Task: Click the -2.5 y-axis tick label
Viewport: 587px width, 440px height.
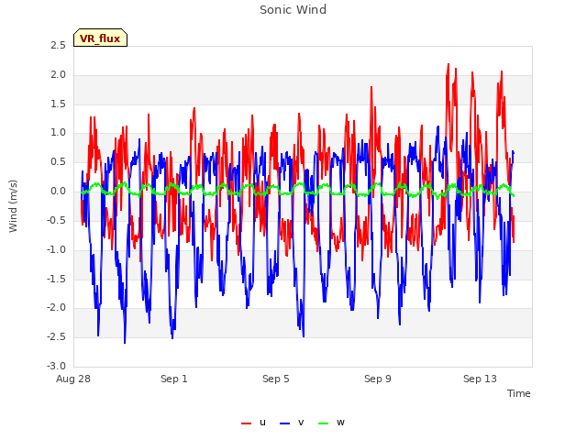Action: pyautogui.click(x=57, y=336)
